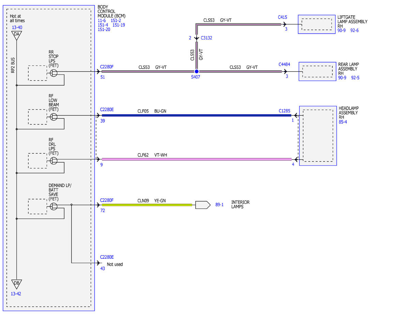Open the 92-6 liftgate lamp page reference

354,30
